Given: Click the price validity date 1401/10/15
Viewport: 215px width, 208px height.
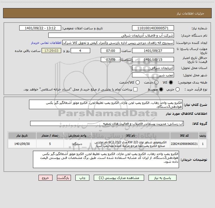Looking at the screenshot, I should 153,60.
